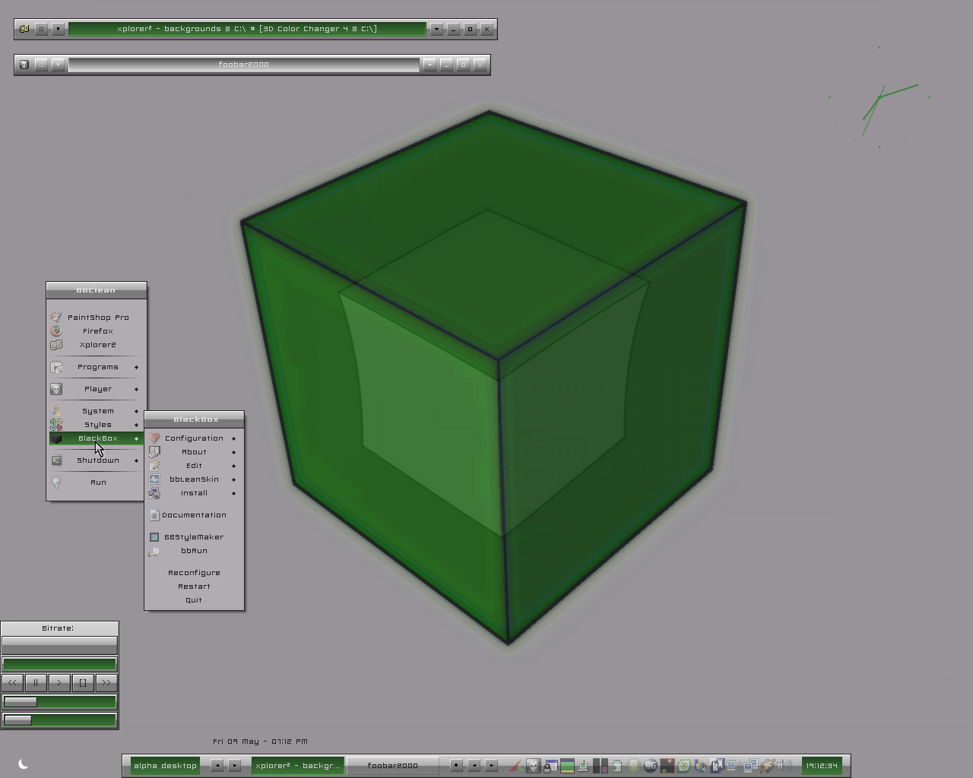Click the Configuration icon in BlackBox submenu
The height and width of the screenshot is (778, 973).
(x=154, y=438)
